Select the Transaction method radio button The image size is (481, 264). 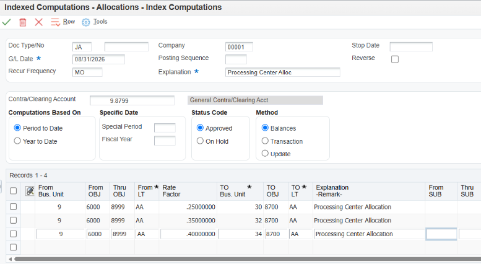[265, 141]
